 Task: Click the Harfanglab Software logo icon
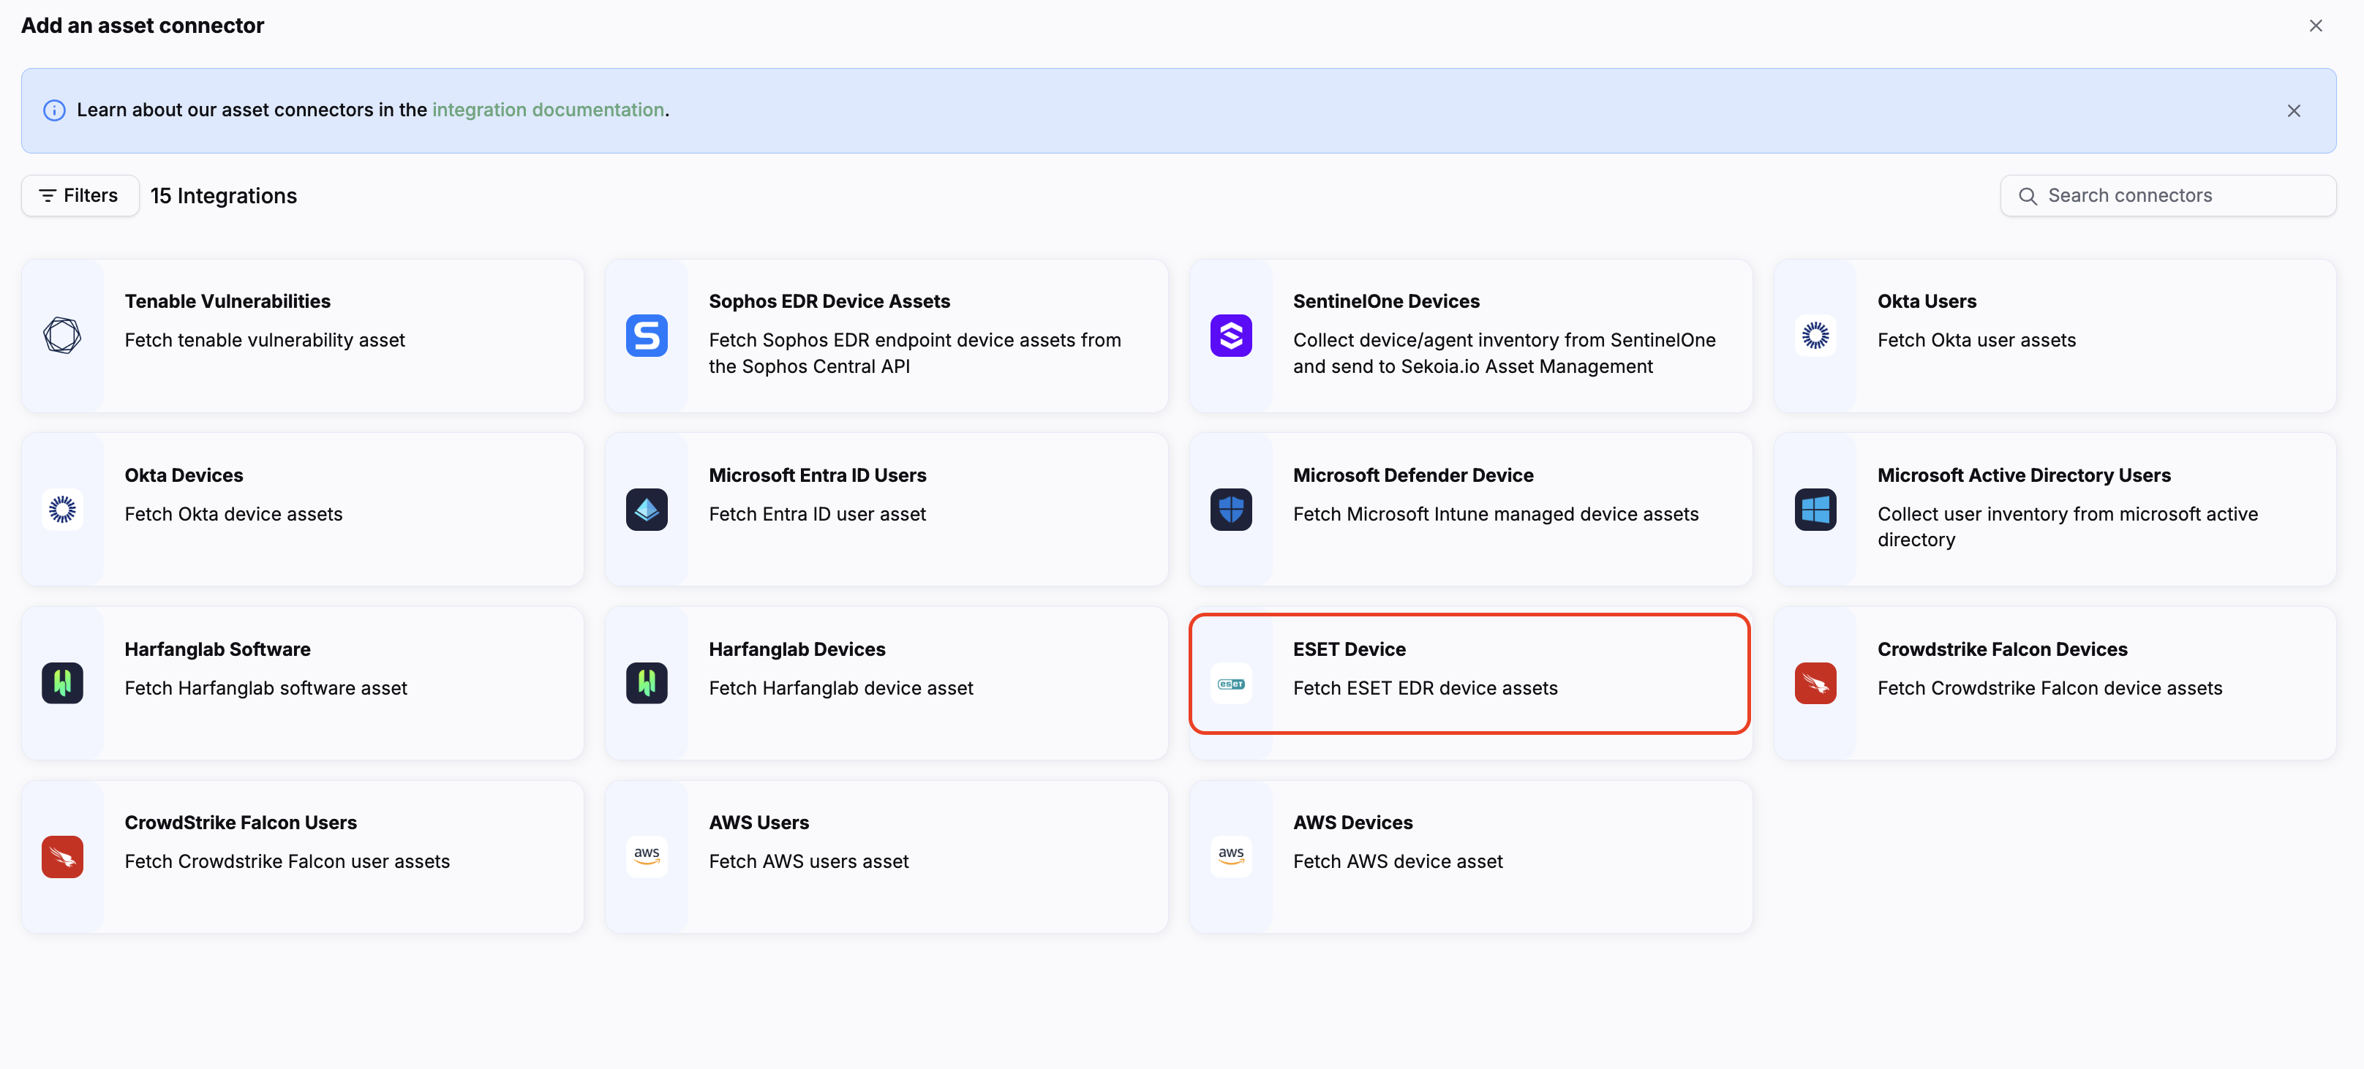pos(62,684)
